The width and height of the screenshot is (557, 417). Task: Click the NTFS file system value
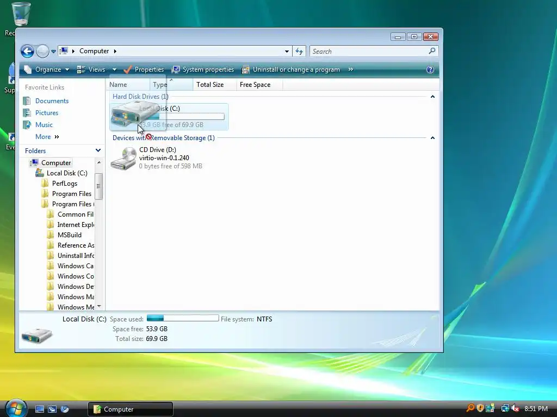264,319
